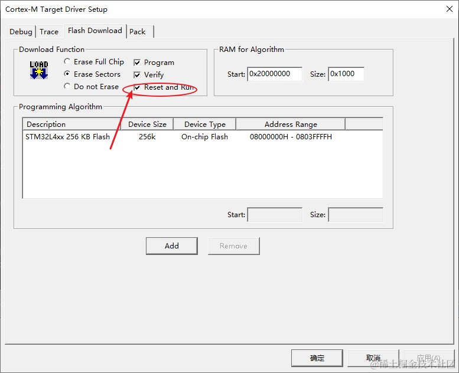
Task: Click the LOAD download icon
Action: 38,70
